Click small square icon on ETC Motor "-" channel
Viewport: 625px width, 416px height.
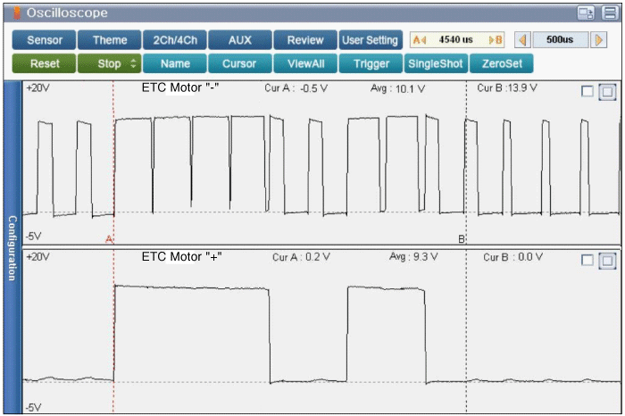587,92
